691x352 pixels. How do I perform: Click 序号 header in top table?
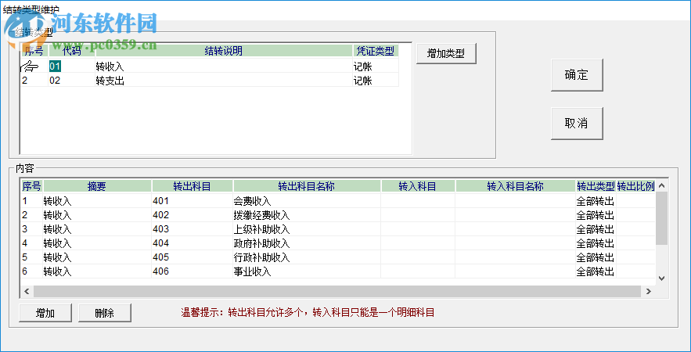click(34, 51)
